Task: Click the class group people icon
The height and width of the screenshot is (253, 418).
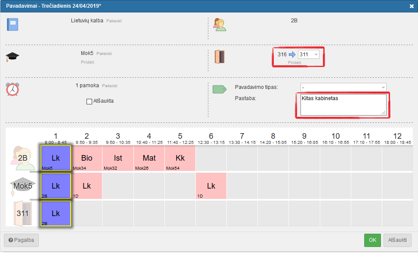Action: tap(220, 24)
